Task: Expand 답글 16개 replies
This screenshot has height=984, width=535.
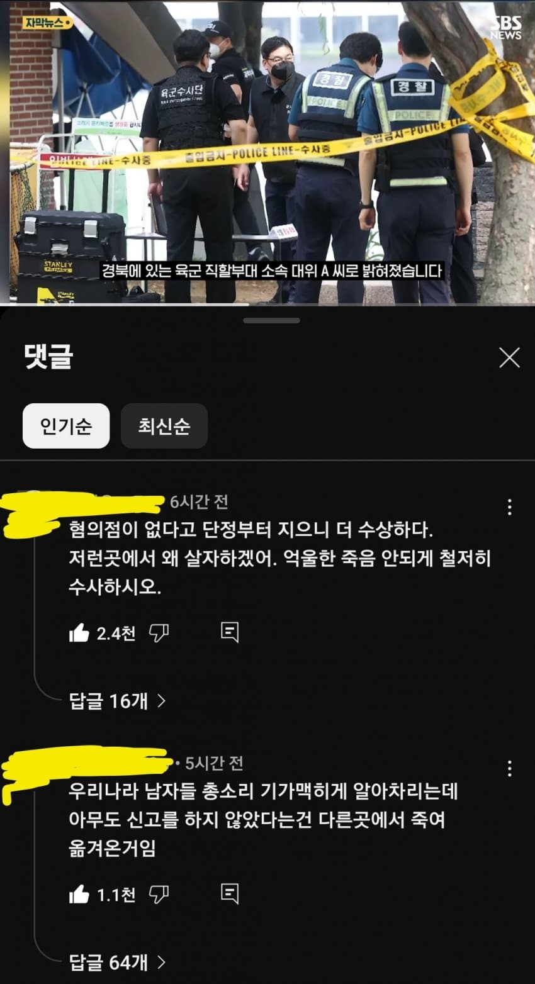Action: pyautogui.click(x=117, y=700)
